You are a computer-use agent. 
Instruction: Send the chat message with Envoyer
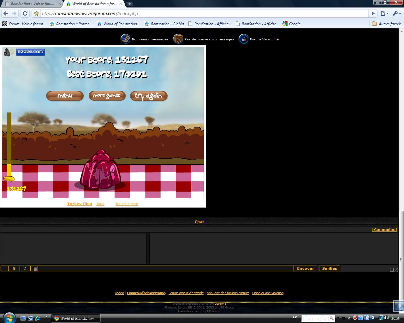[306, 268]
